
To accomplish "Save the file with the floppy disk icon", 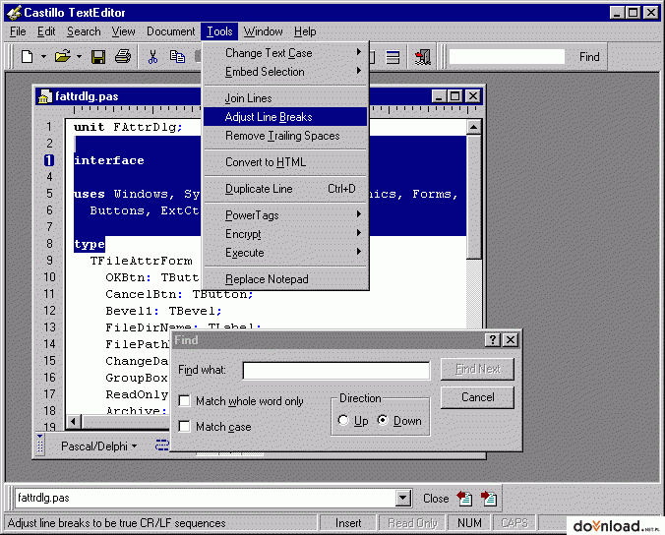I will (x=98, y=56).
